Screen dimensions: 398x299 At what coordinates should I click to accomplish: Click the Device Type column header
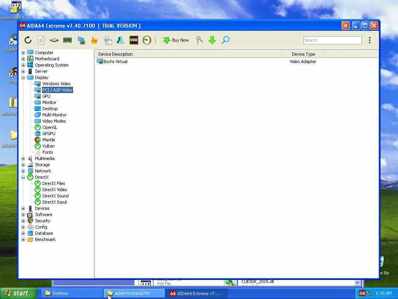pos(303,54)
